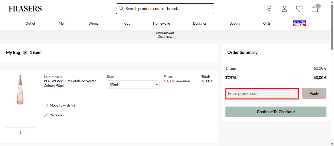Open the Beauty menu
The width and height of the screenshot is (334, 146).
[235, 24]
